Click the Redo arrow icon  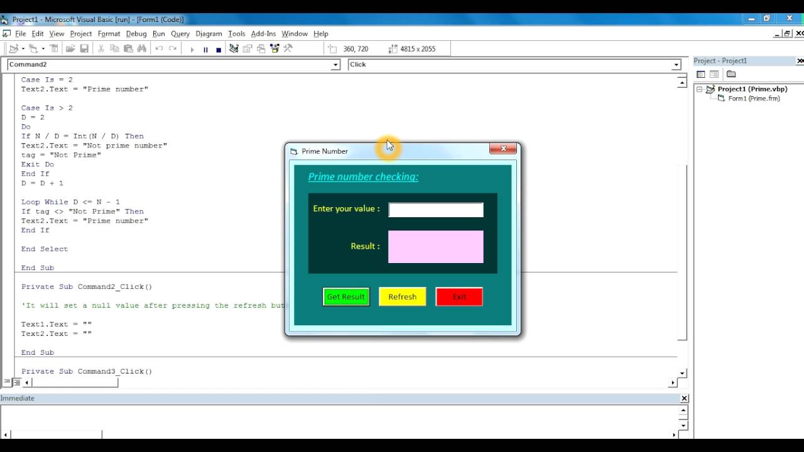pyautogui.click(x=173, y=48)
